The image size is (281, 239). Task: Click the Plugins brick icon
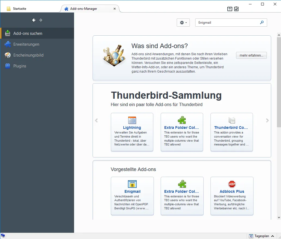click(8, 66)
